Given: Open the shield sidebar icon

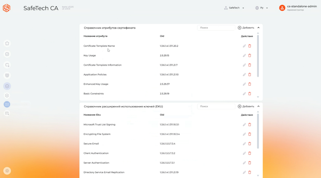Looking at the screenshot, I should (7, 75).
